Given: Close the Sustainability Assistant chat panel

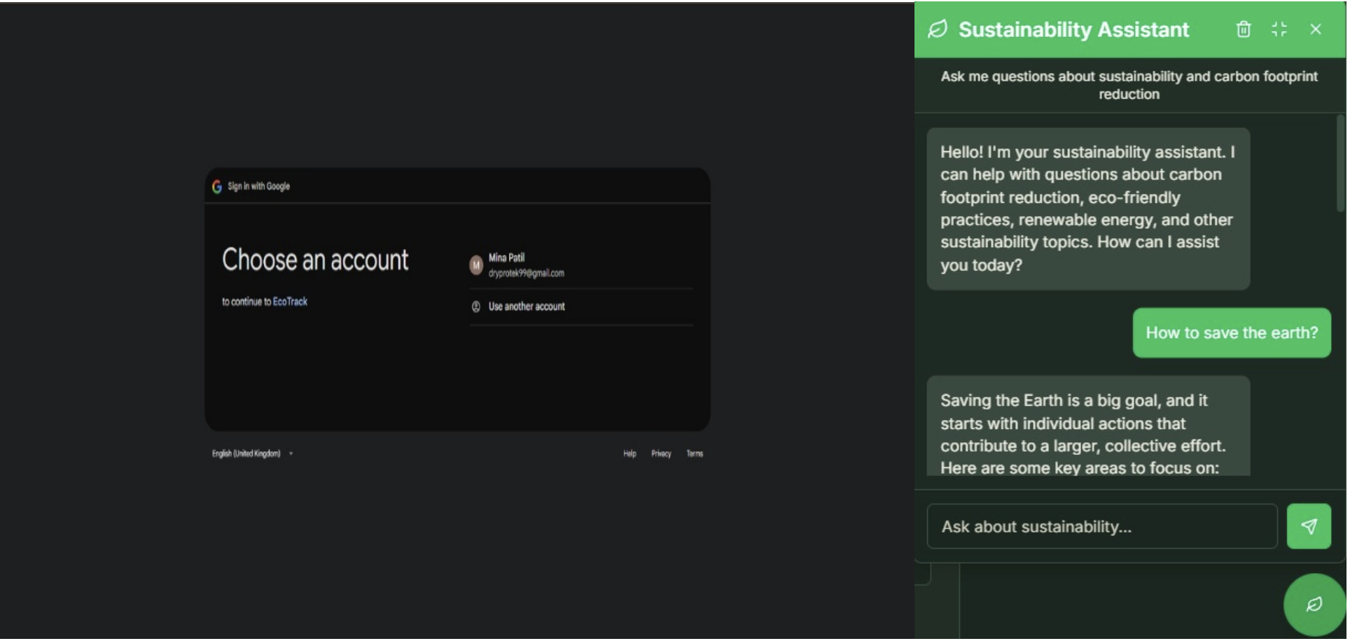Looking at the screenshot, I should click(1316, 29).
